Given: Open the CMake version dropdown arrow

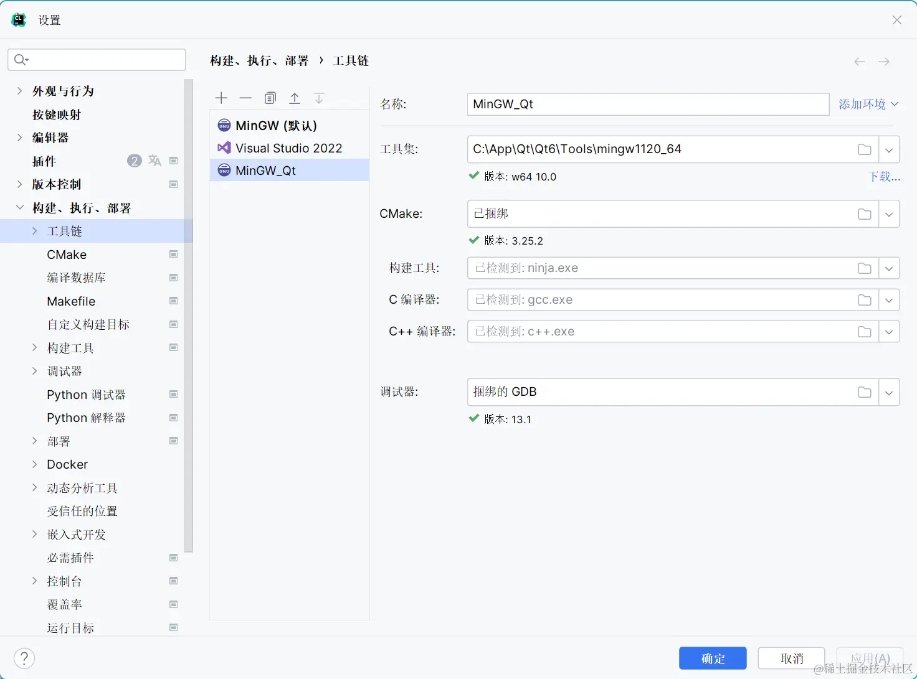Looking at the screenshot, I should click(x=890, y=213).
